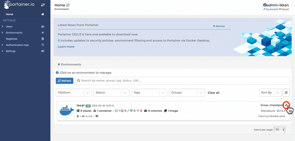Click the 8.2 GB memory value
The height and width of the screenshot is (141, 295).
coord(89,116)
